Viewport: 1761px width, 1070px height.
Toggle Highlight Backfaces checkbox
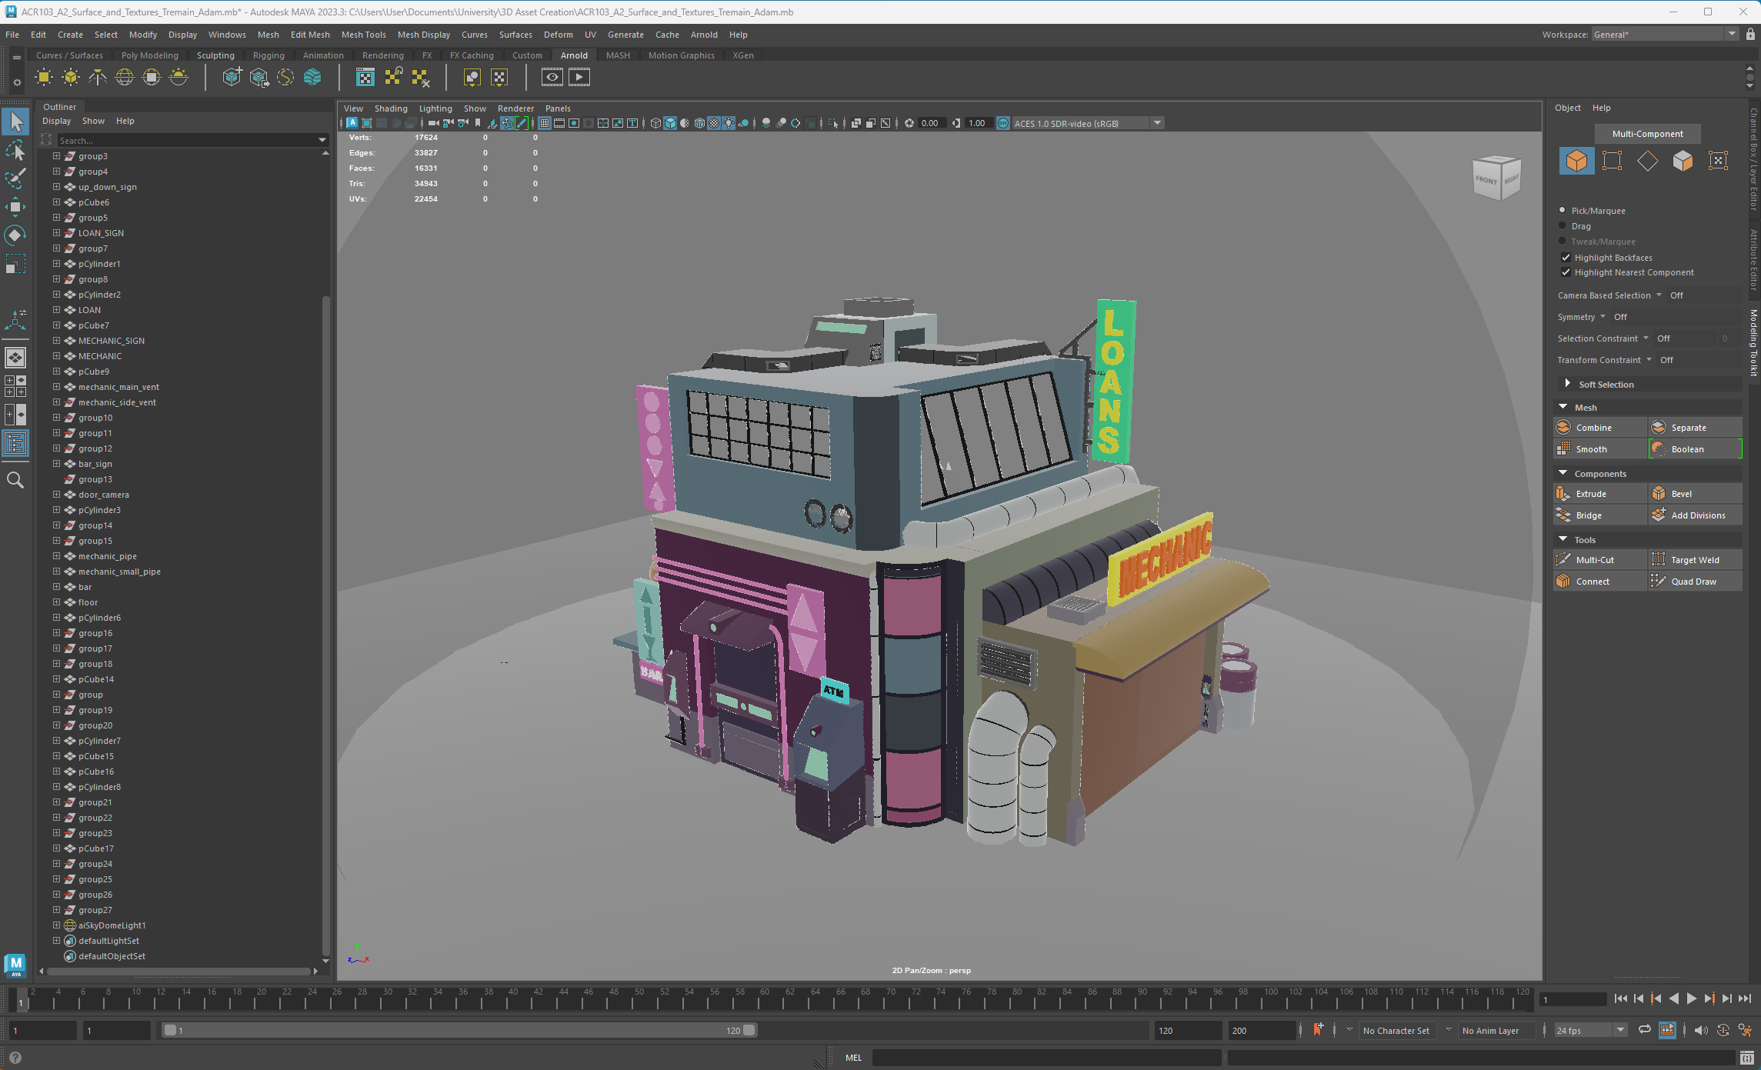(1566, 258)
